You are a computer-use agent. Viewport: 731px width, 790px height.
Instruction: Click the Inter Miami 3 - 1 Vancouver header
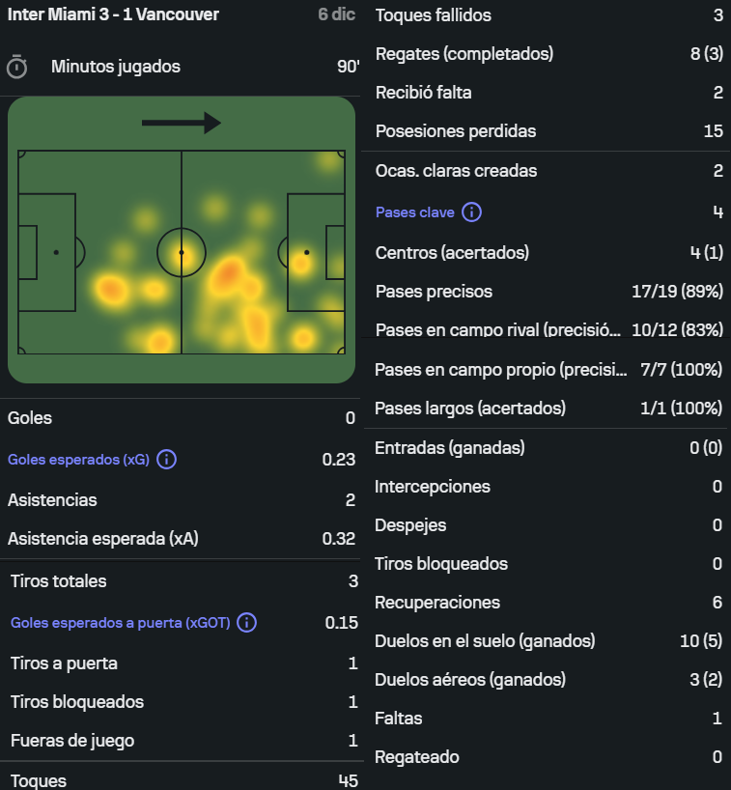(x=113, y=14)
